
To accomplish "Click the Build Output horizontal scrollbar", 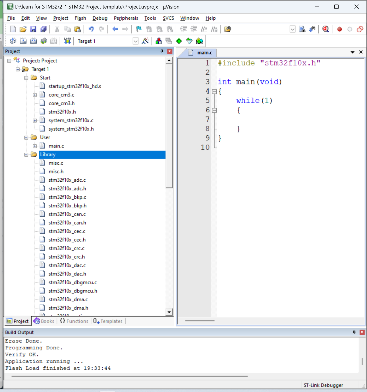I will click(130, 376).
